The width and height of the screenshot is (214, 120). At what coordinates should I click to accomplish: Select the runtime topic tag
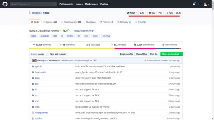(70, 36)
